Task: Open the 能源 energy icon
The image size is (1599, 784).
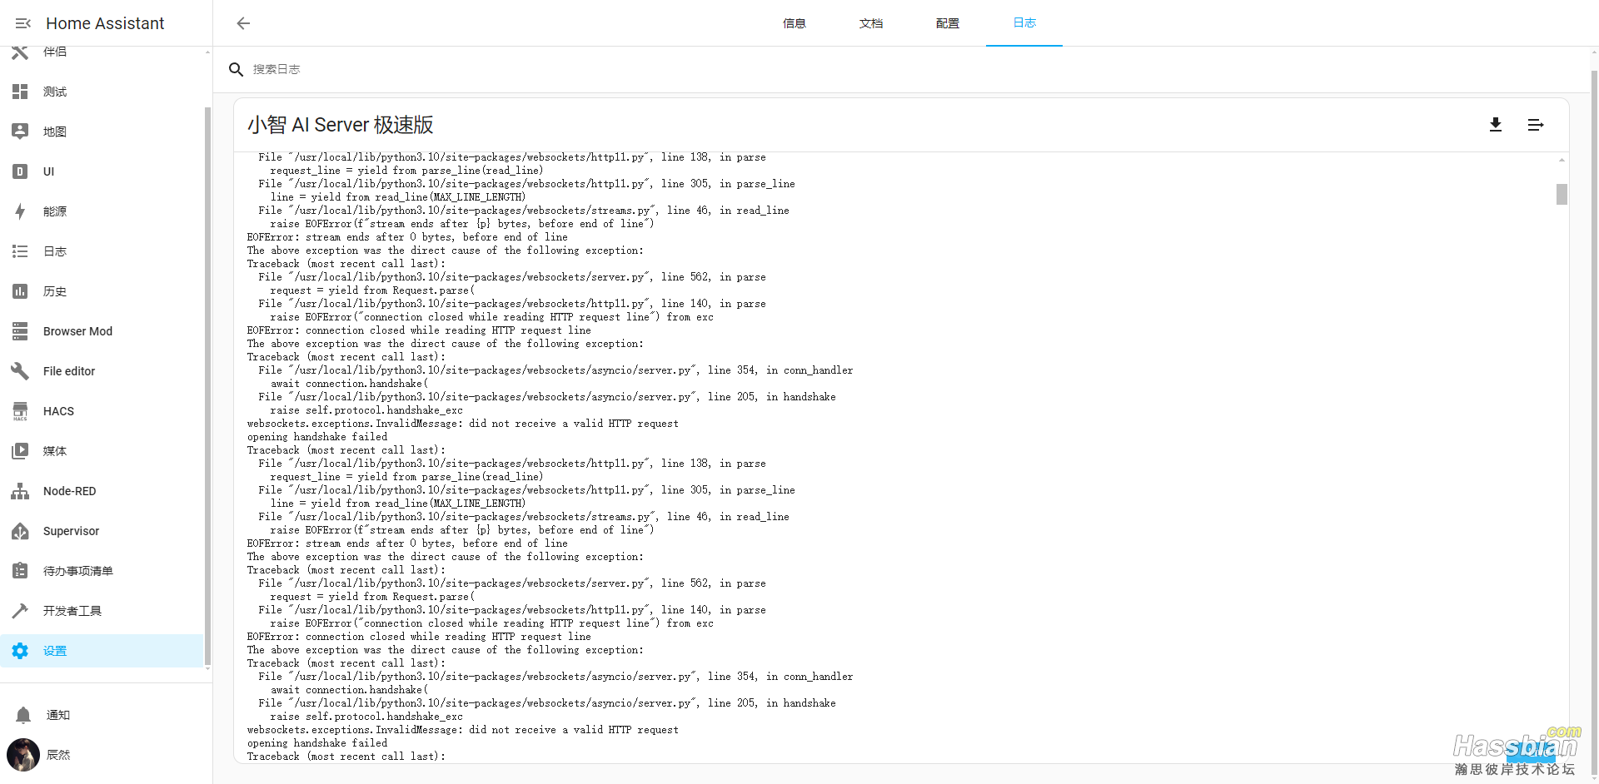Action: pos(20,211)
